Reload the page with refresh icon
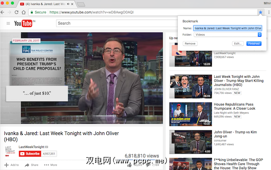This screenshot has height=170, width=271. (17, 12)
